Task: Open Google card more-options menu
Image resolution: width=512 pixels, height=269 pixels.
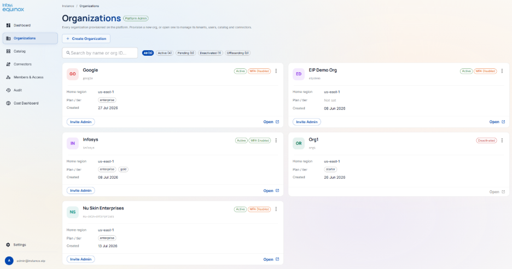Action: tap(276, 71)
